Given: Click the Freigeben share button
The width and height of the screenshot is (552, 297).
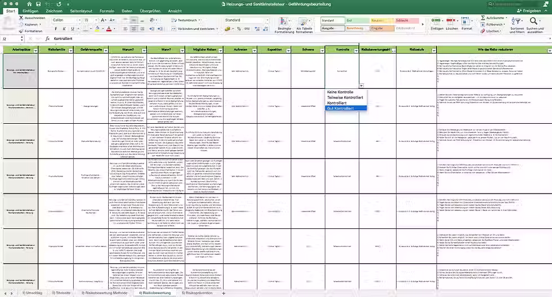Looking at the screenshot, I should (529, 11).
